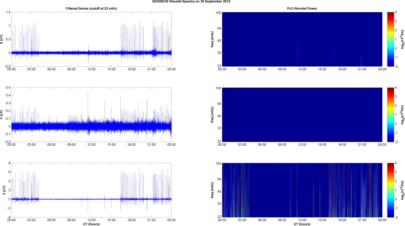405x226 pixels.
Task: Click the 18:00 tick under the Y plot
Action: click(131, 145)
